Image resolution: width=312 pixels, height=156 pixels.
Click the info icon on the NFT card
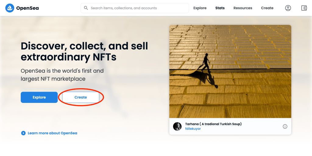click(x=285, y=126)
